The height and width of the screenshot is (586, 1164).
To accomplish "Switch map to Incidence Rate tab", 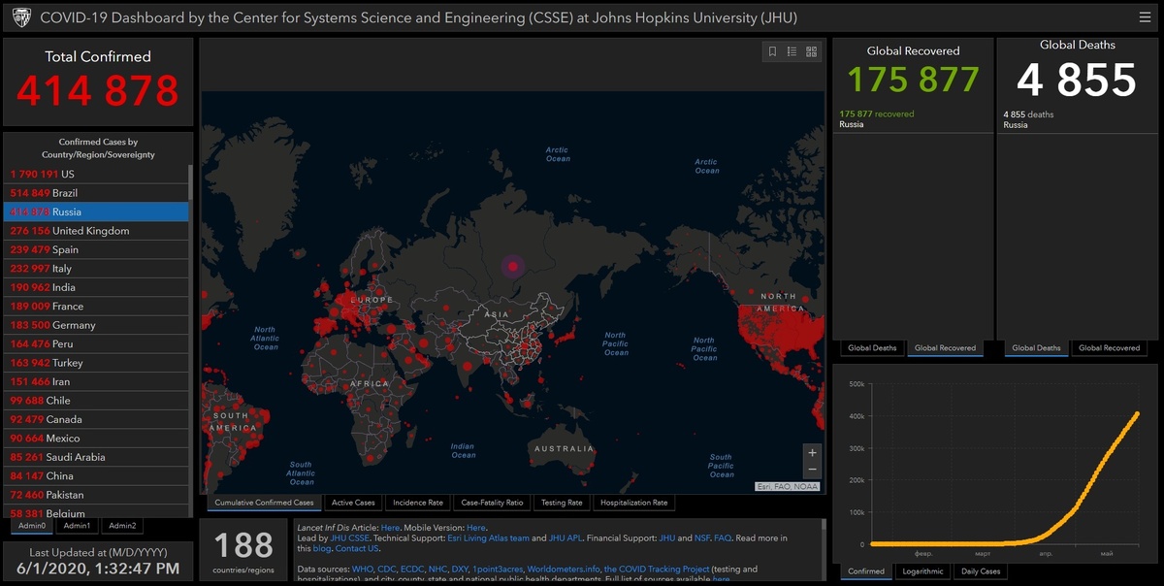I will pyautogui.click(x=417, y=503).
